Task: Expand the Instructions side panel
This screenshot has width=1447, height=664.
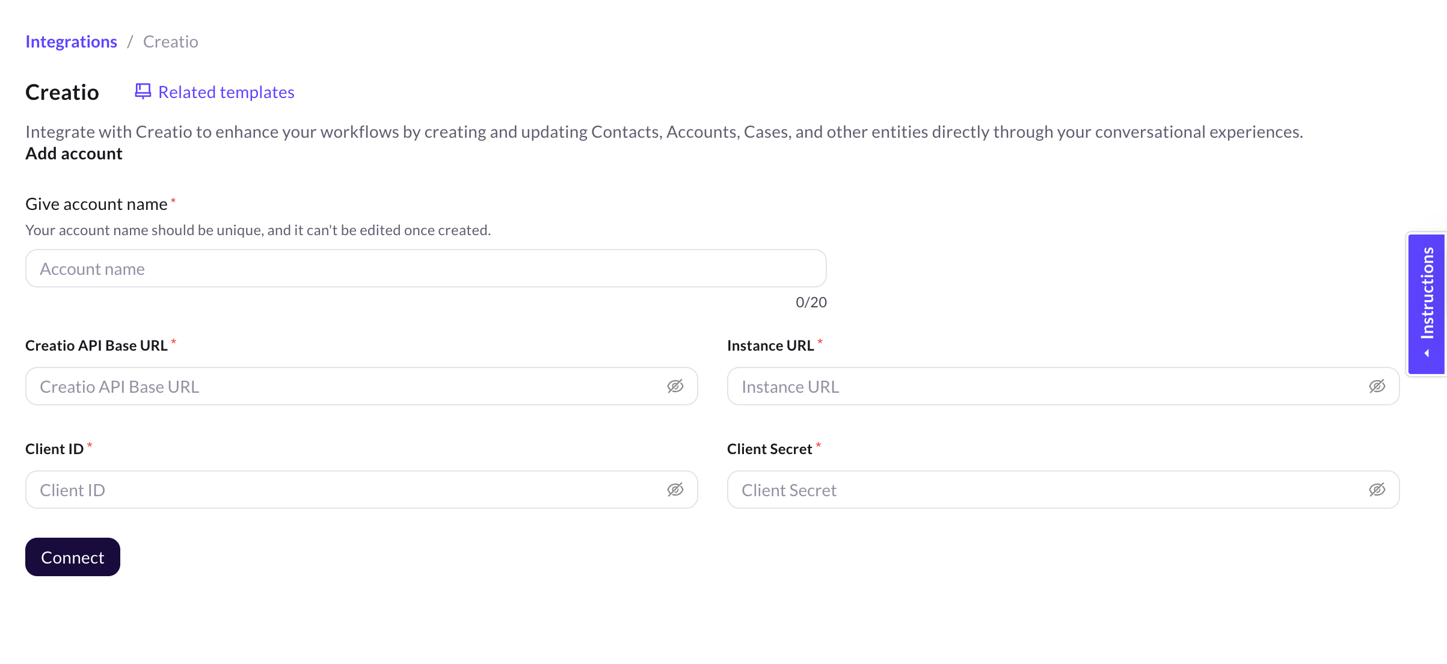Action: [x=1427, y=294]
